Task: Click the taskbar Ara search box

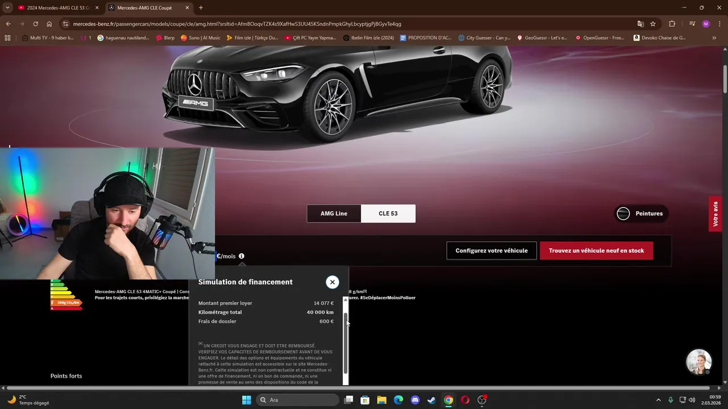Action: point(297,400)
